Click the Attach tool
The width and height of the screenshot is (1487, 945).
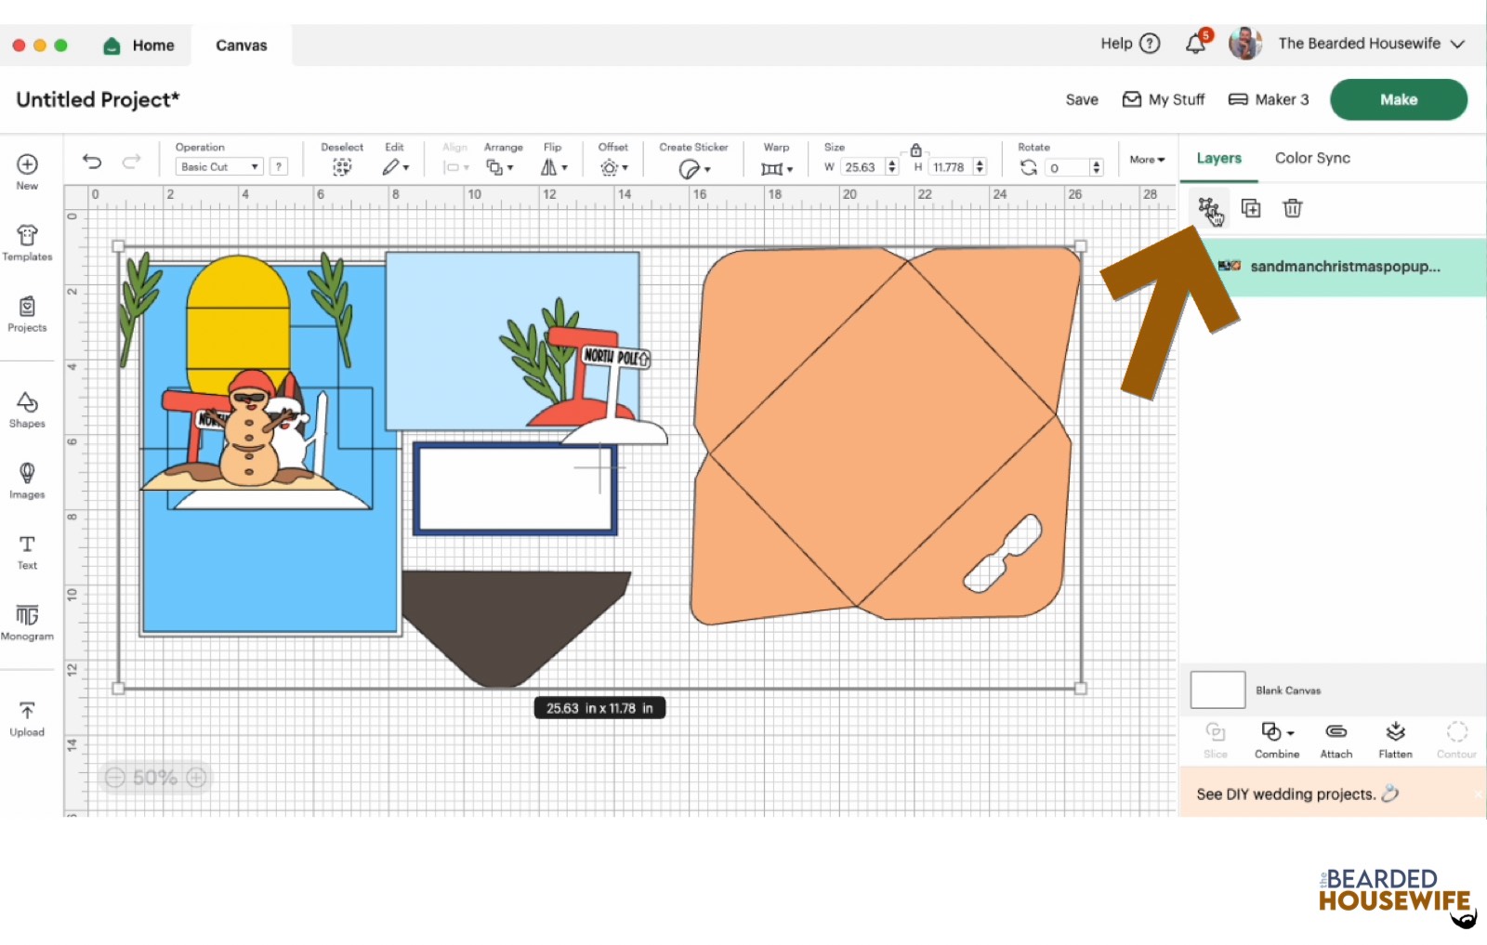[1336, 741]
